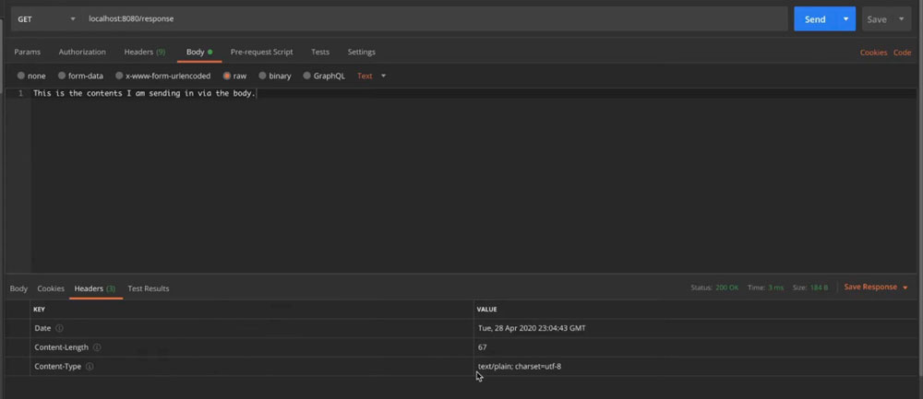Viewport: 923px width, 399px height.
Task: Open the Code link
Action: pos(903,53)
